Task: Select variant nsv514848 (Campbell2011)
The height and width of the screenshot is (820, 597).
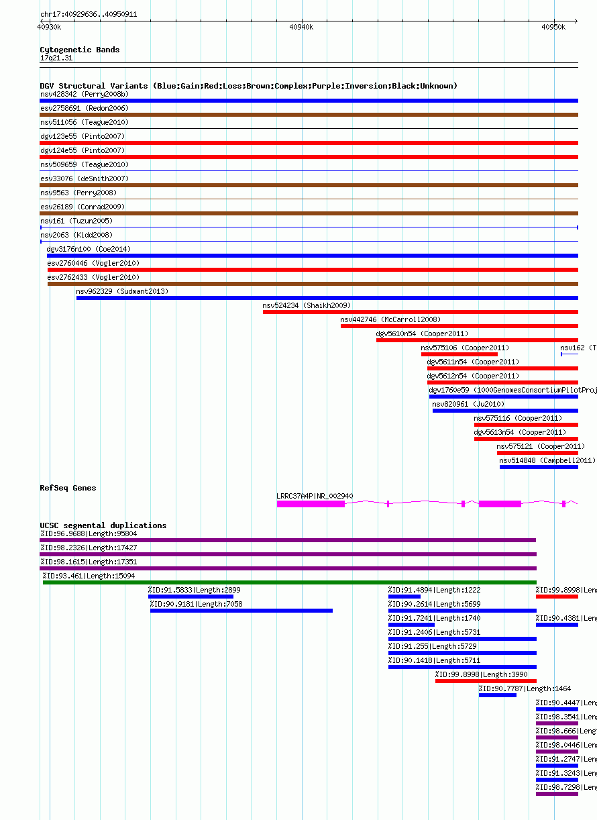Action: [539, 467]
